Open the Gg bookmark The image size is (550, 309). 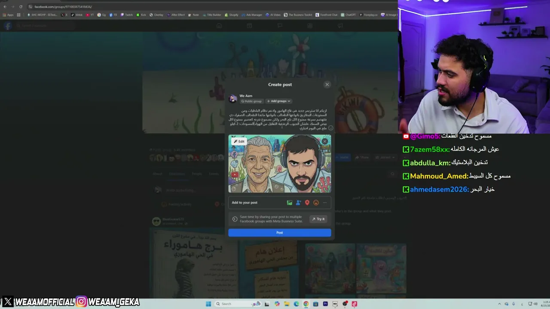tap(102, 15)
